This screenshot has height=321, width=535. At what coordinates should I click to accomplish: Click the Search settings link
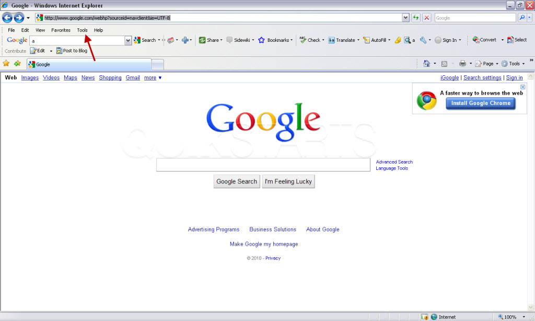482,77
